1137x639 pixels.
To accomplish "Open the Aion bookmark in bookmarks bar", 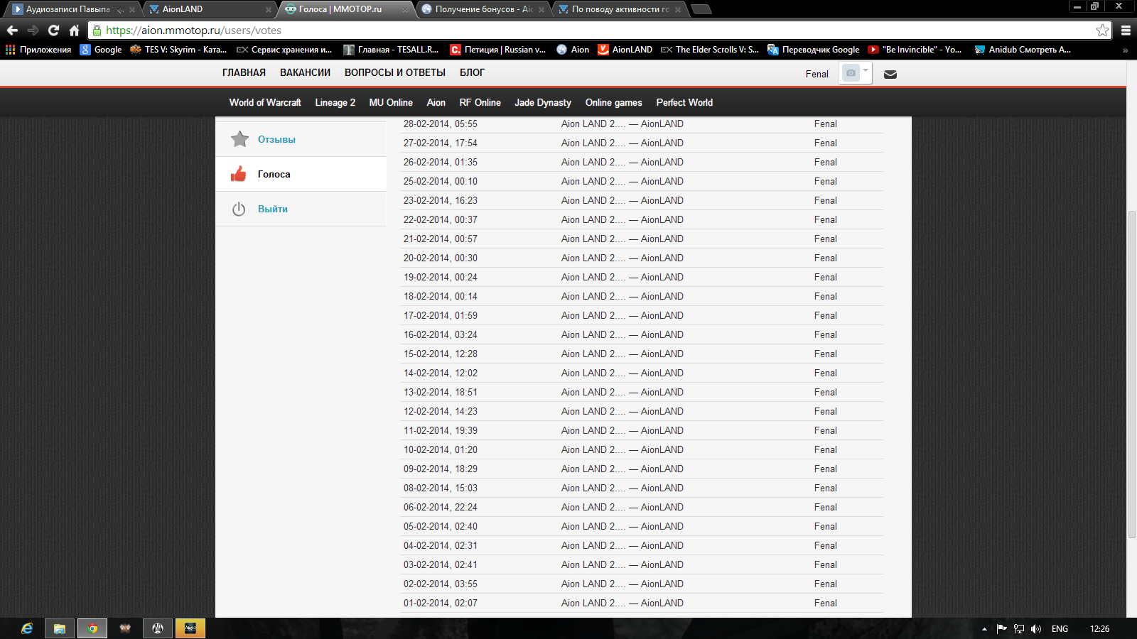I will tap(573, 50).
